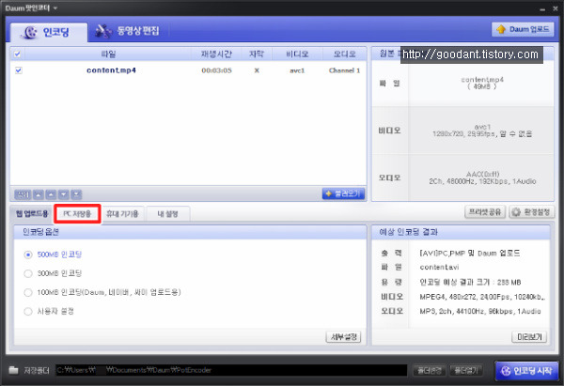Click the 비디오 column header
The width and height of the screenshot is (564, 386).
297,54
